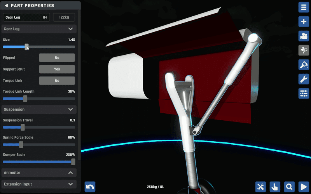311x194 pixels.
Task: Adjust the Suspension Travel slider
Action: 39,127
